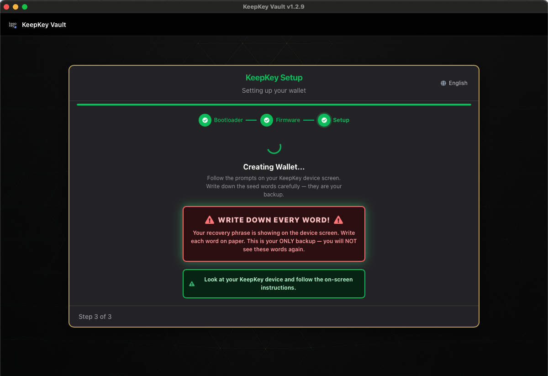The image size is (548, 376).
Task: Click the green warning triangle icon
Action: point(192,284)
